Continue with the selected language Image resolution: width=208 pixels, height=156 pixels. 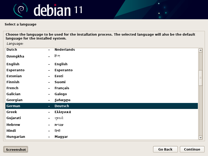(x=192, y=149)
